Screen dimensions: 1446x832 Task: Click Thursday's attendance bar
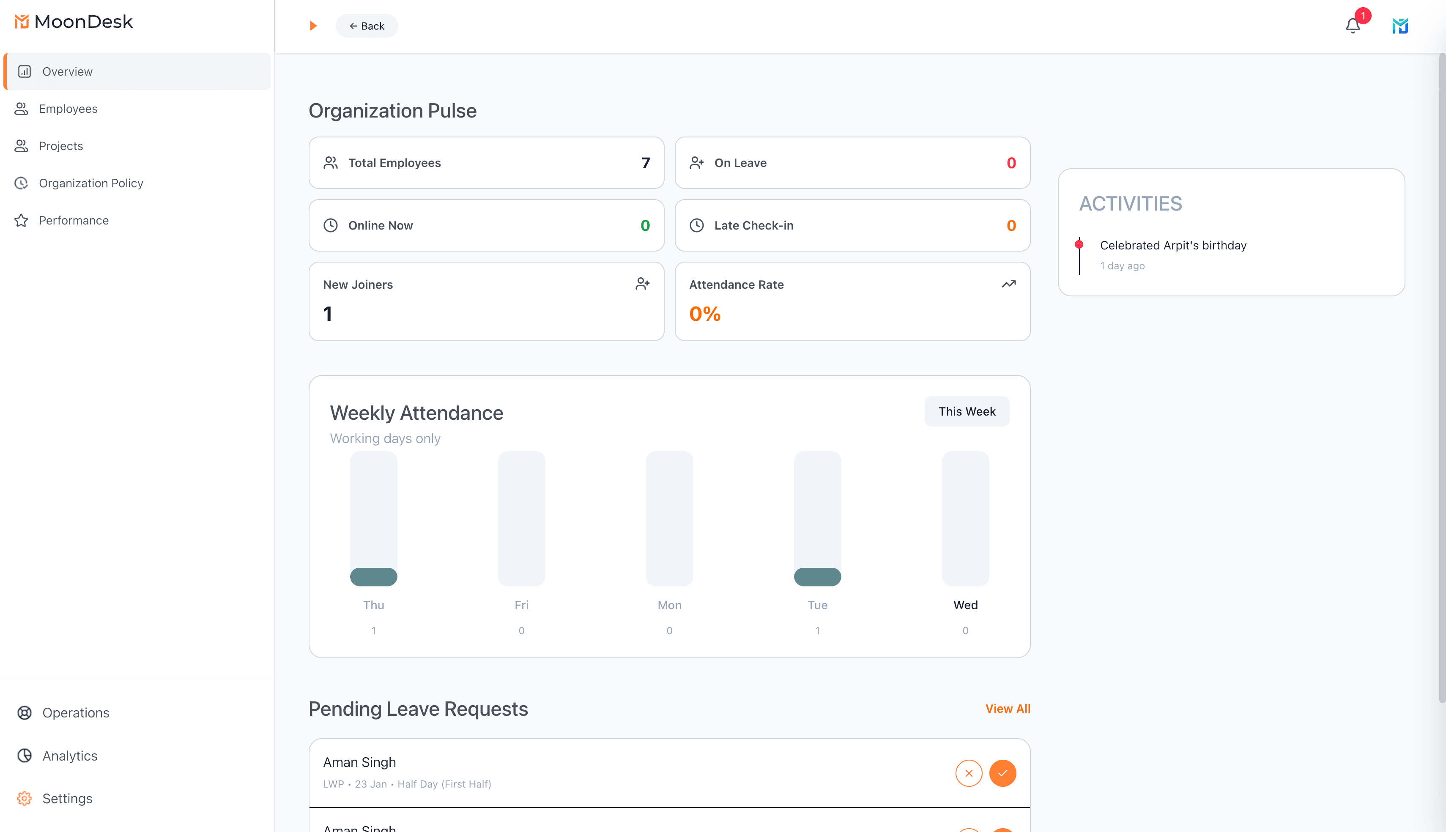click(x=374, y=518)
